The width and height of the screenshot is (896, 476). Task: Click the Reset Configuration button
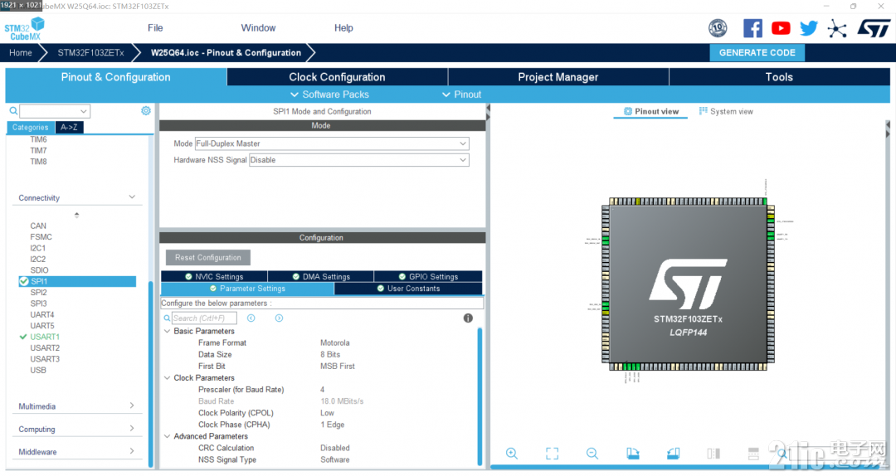(208, 258)
